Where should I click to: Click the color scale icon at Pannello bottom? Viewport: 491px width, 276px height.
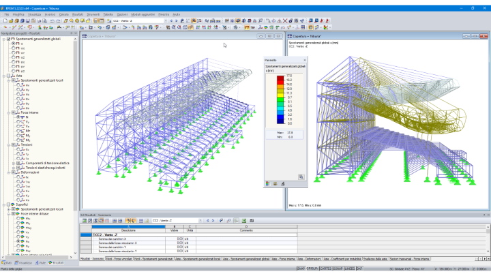pyautogui.click(x=267, y=184)
